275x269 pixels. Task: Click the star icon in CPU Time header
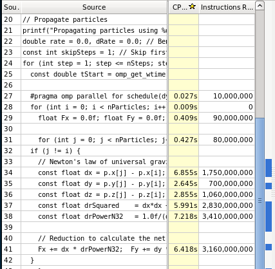192,6
